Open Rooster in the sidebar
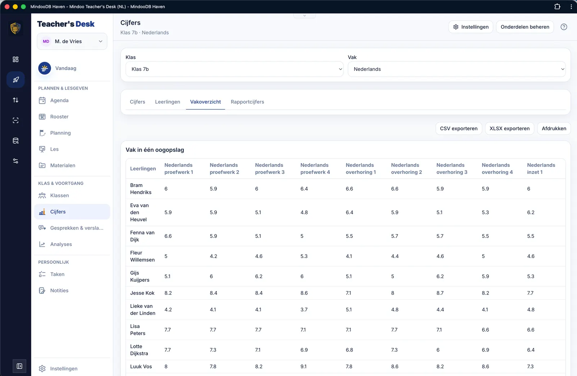The image size is (577, 376). click(x=72, y=117)
